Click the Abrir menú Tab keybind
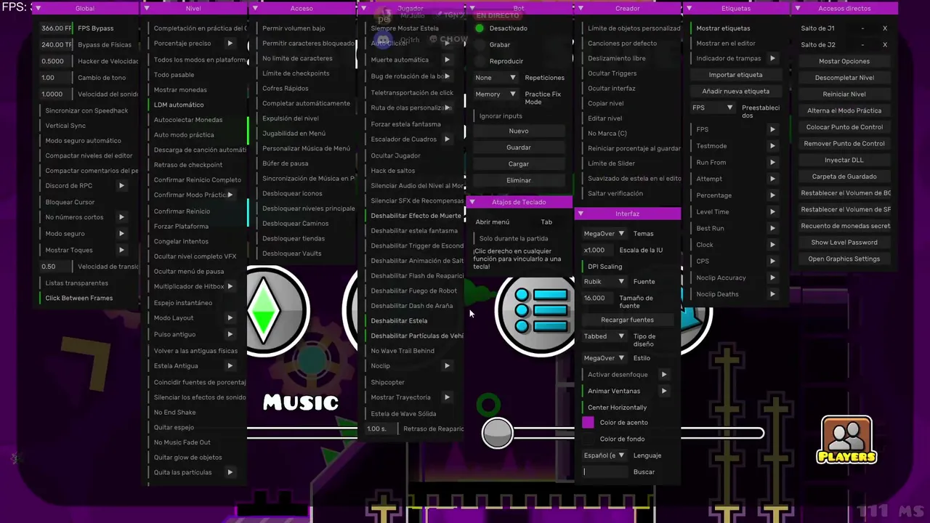Image resolution: width=930 pixels, height=523 pixels. pyautogui.click(x=546, y=222)
